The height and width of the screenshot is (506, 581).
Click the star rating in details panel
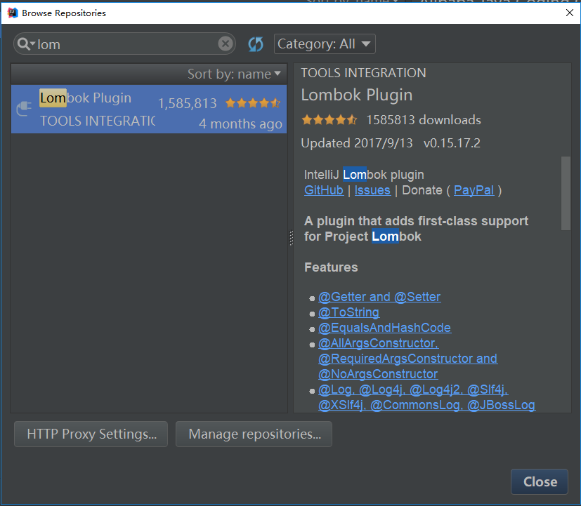pos(329,120)
